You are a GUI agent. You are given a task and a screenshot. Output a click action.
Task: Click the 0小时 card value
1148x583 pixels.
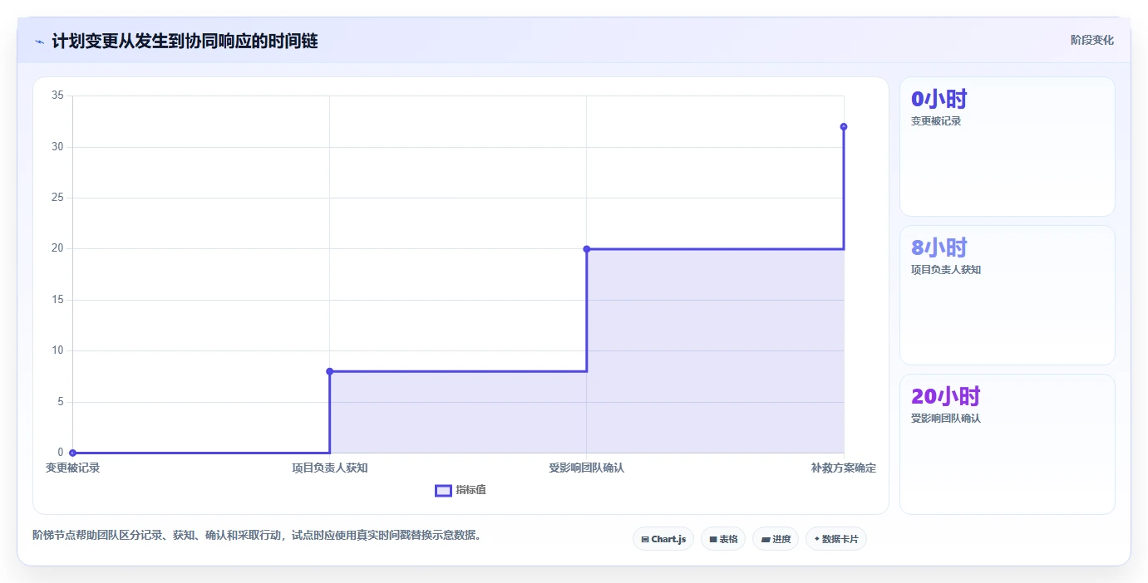click(939, 100)
